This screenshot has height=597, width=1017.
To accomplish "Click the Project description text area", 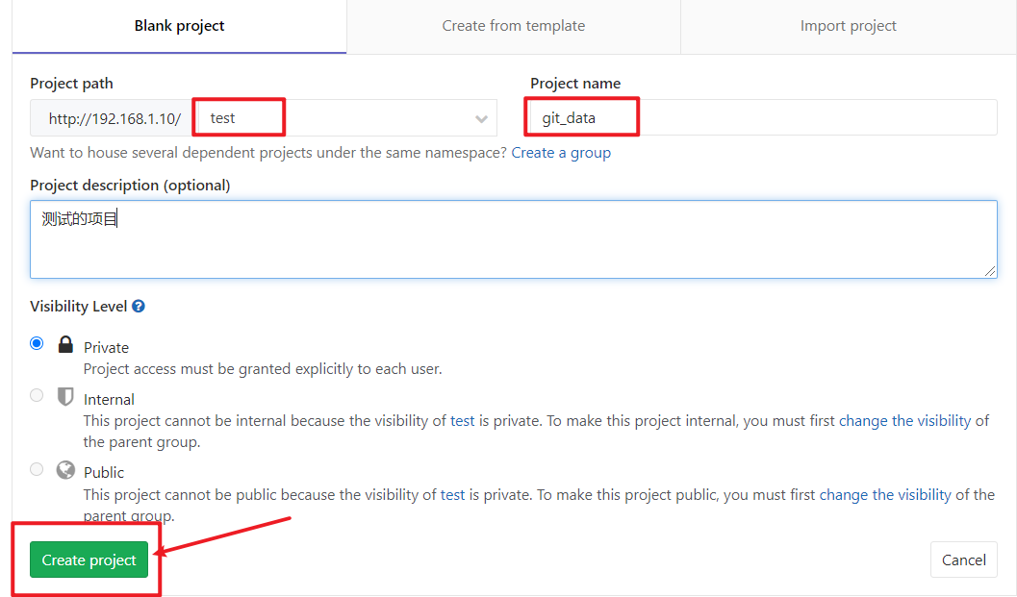I will [513, 239].
